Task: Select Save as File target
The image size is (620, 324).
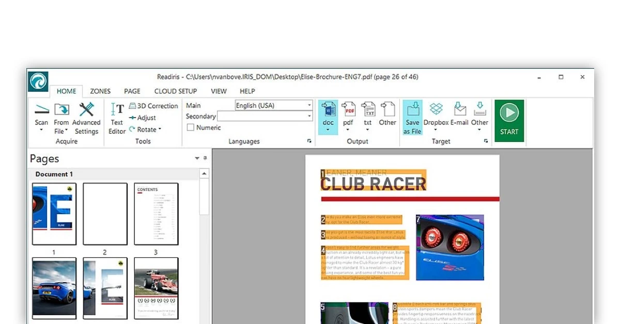Action: pyautogui.click(x=412, y=118)
